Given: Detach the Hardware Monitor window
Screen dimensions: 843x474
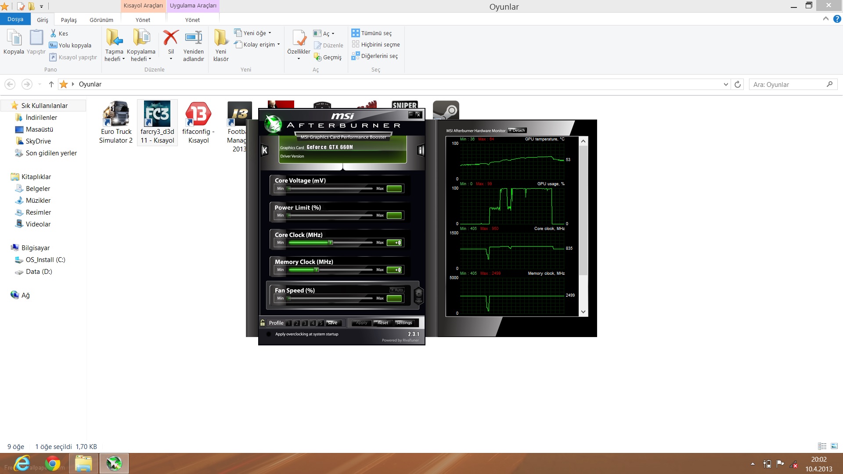Looking at the screenshot, I should (517, 130).
